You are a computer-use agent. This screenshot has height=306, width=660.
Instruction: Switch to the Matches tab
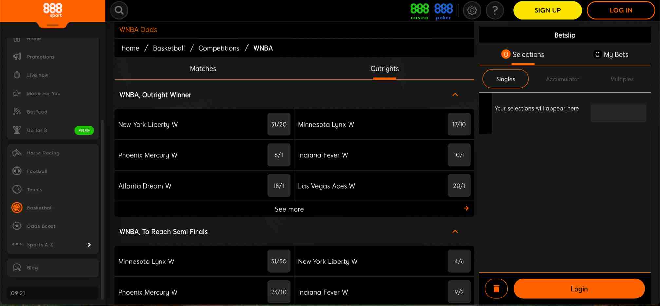coord(203,69)
